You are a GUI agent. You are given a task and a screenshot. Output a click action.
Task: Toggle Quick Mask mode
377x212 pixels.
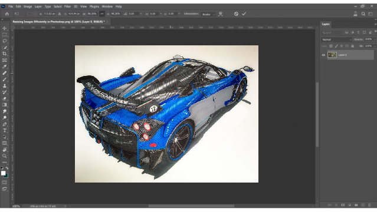click(x=5, y=183)
